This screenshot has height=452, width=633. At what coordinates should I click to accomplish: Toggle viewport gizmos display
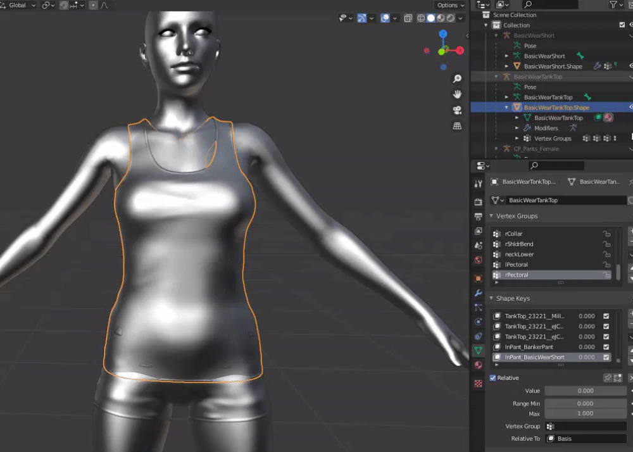(x=361, y=18)
